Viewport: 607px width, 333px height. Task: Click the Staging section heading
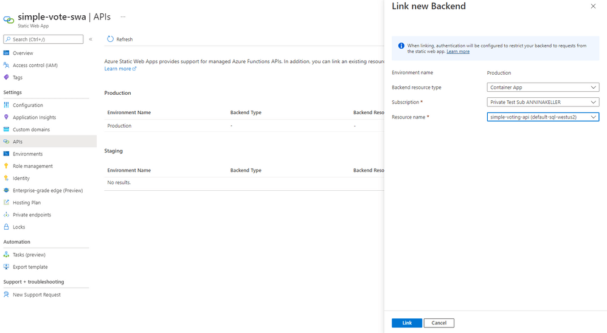coord(113,151)
